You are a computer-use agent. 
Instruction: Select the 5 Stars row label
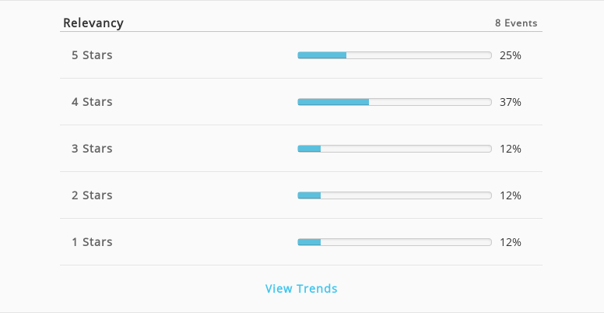tap(92, 55)
